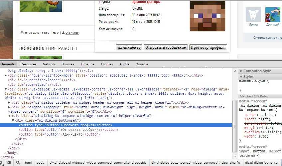
Task: Switch to the Sources tab
Action: [68, 64]
